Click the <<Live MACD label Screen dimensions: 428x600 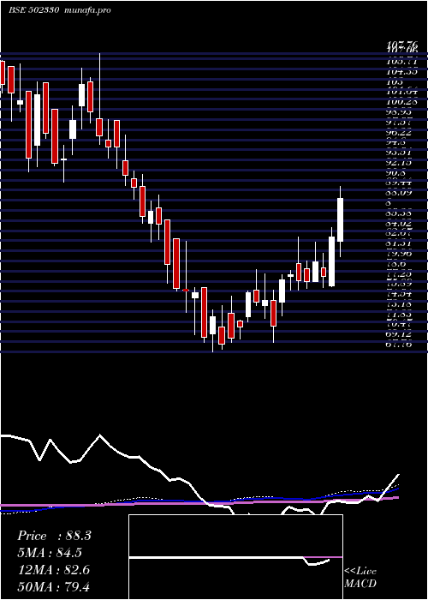point(360,578)
